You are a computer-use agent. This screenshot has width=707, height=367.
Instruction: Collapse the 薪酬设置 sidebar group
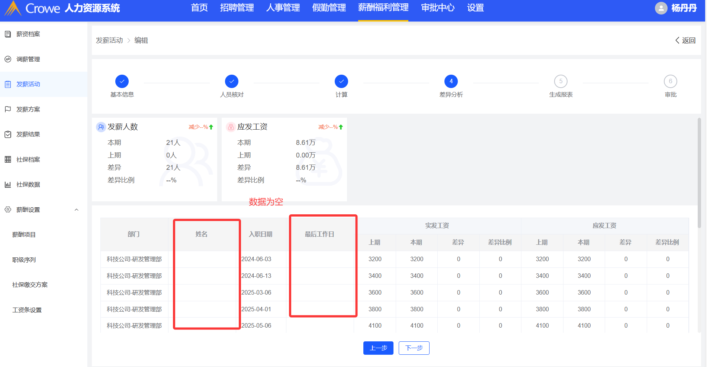click(77, 210)
